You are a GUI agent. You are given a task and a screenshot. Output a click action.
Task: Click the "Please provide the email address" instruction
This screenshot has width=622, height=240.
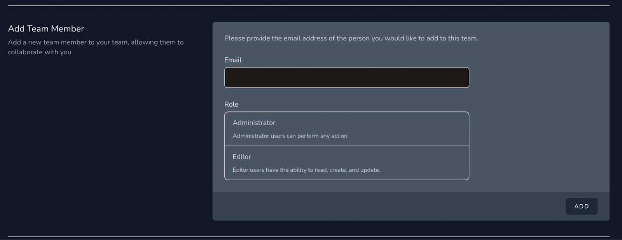coord(351,38)
